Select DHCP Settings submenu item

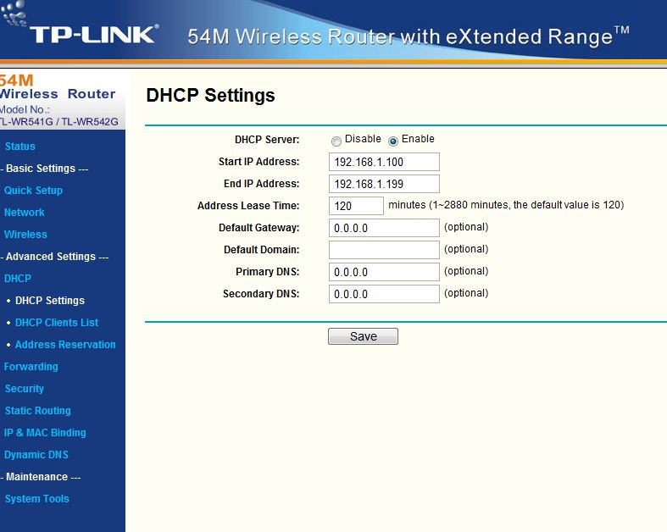(x=50, y=301)
